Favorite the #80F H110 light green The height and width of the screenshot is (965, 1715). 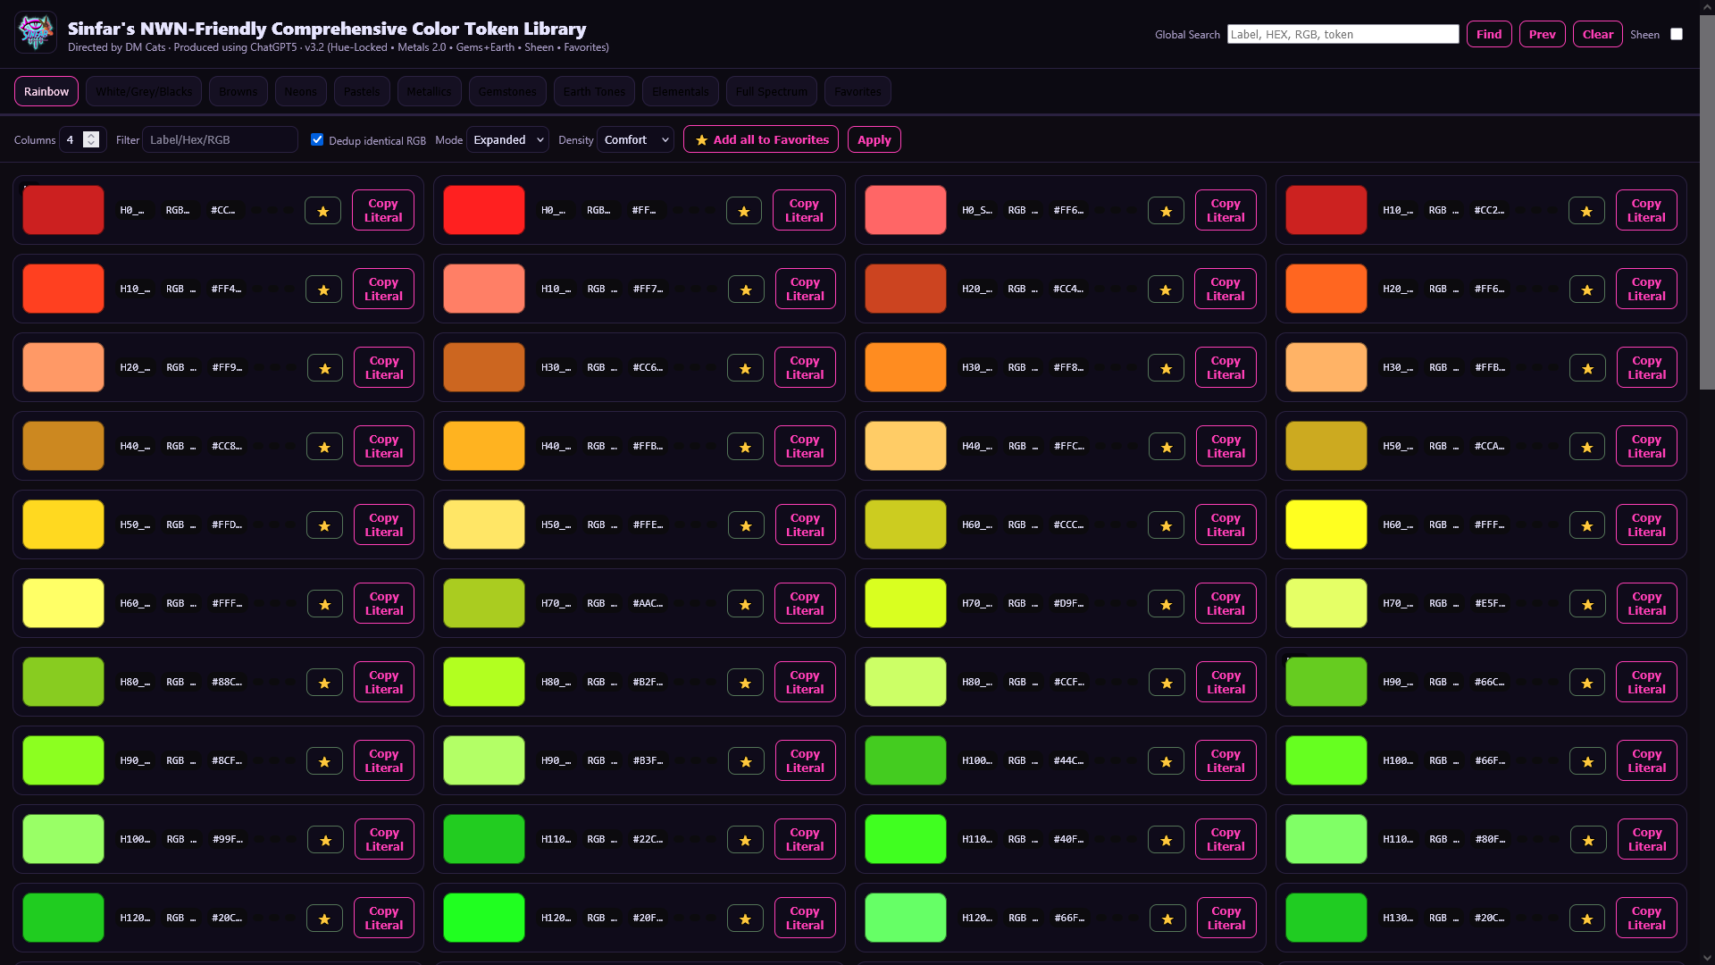pos(1588,840)
